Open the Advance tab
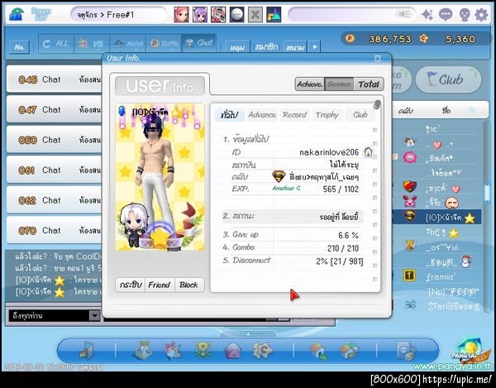 pyautogui.click(x=262, y=114)
